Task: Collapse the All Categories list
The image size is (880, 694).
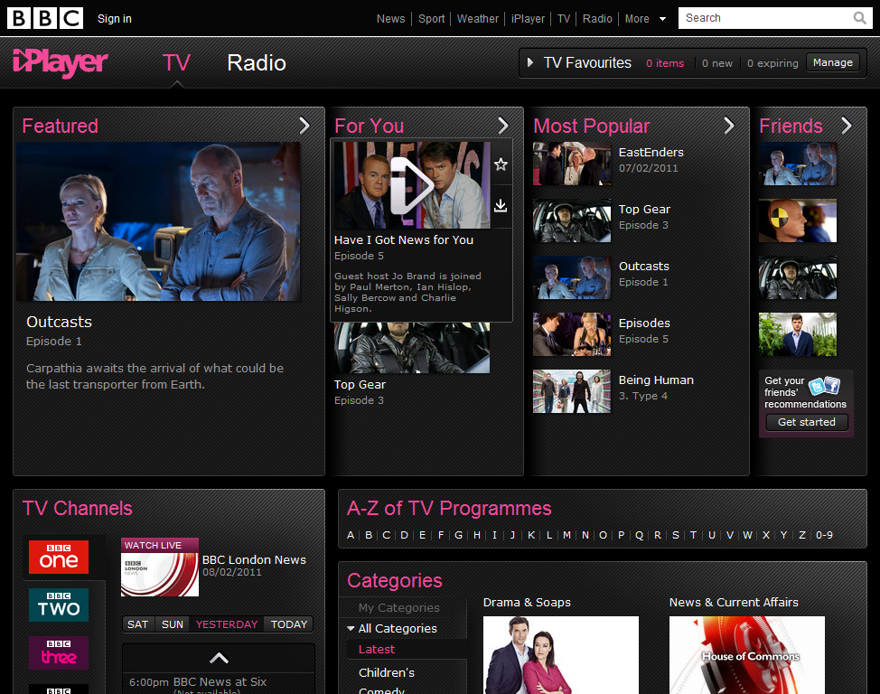Action: coord(351,628)
